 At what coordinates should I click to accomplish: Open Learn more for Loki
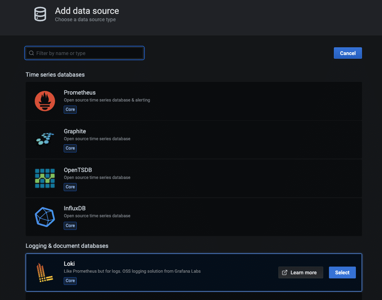click(x=300, y=272)
